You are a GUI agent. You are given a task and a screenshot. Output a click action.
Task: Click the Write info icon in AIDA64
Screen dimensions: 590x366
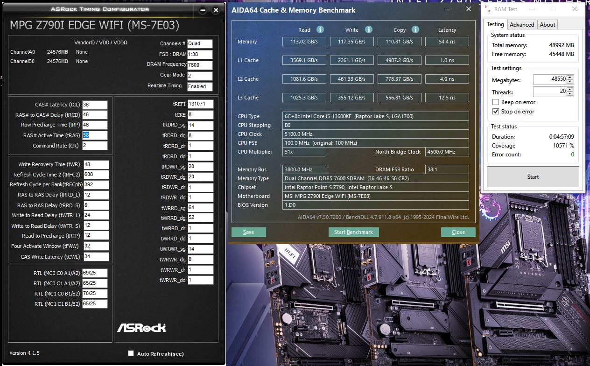coord(368,29)
